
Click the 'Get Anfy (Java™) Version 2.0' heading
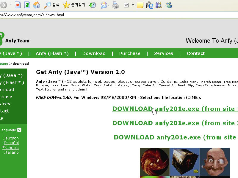pyautogui.click(x=80, y=72)
